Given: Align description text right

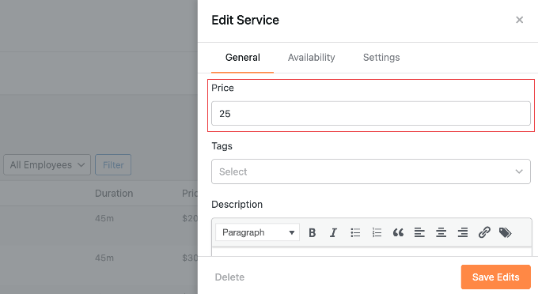Looking at the screenshot, I should (463, 232).
